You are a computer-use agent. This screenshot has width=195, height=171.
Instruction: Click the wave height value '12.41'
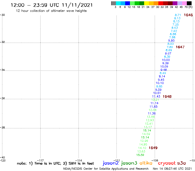[149, 124]
